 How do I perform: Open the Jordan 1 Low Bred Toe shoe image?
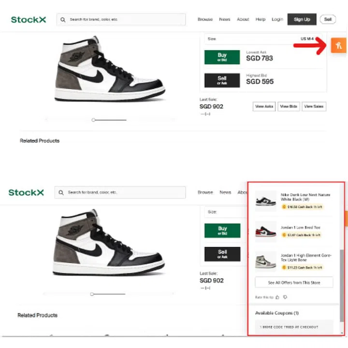tap(265, 231)
